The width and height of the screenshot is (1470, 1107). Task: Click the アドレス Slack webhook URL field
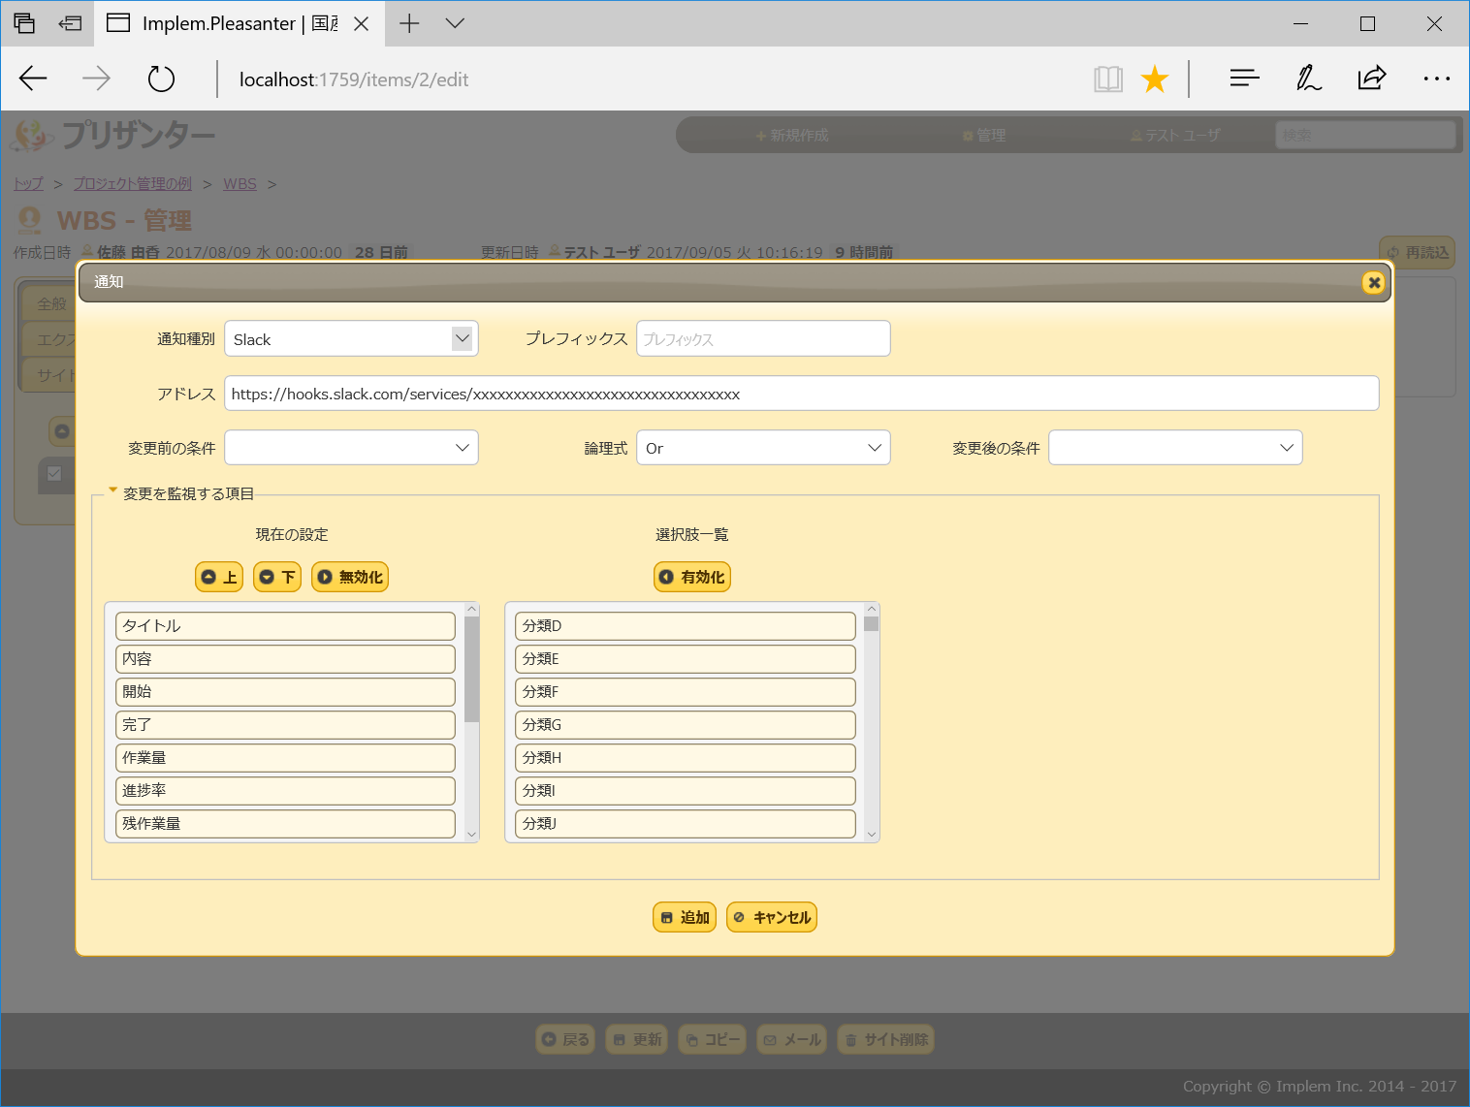pyautogui.click(x=801, y=394)
